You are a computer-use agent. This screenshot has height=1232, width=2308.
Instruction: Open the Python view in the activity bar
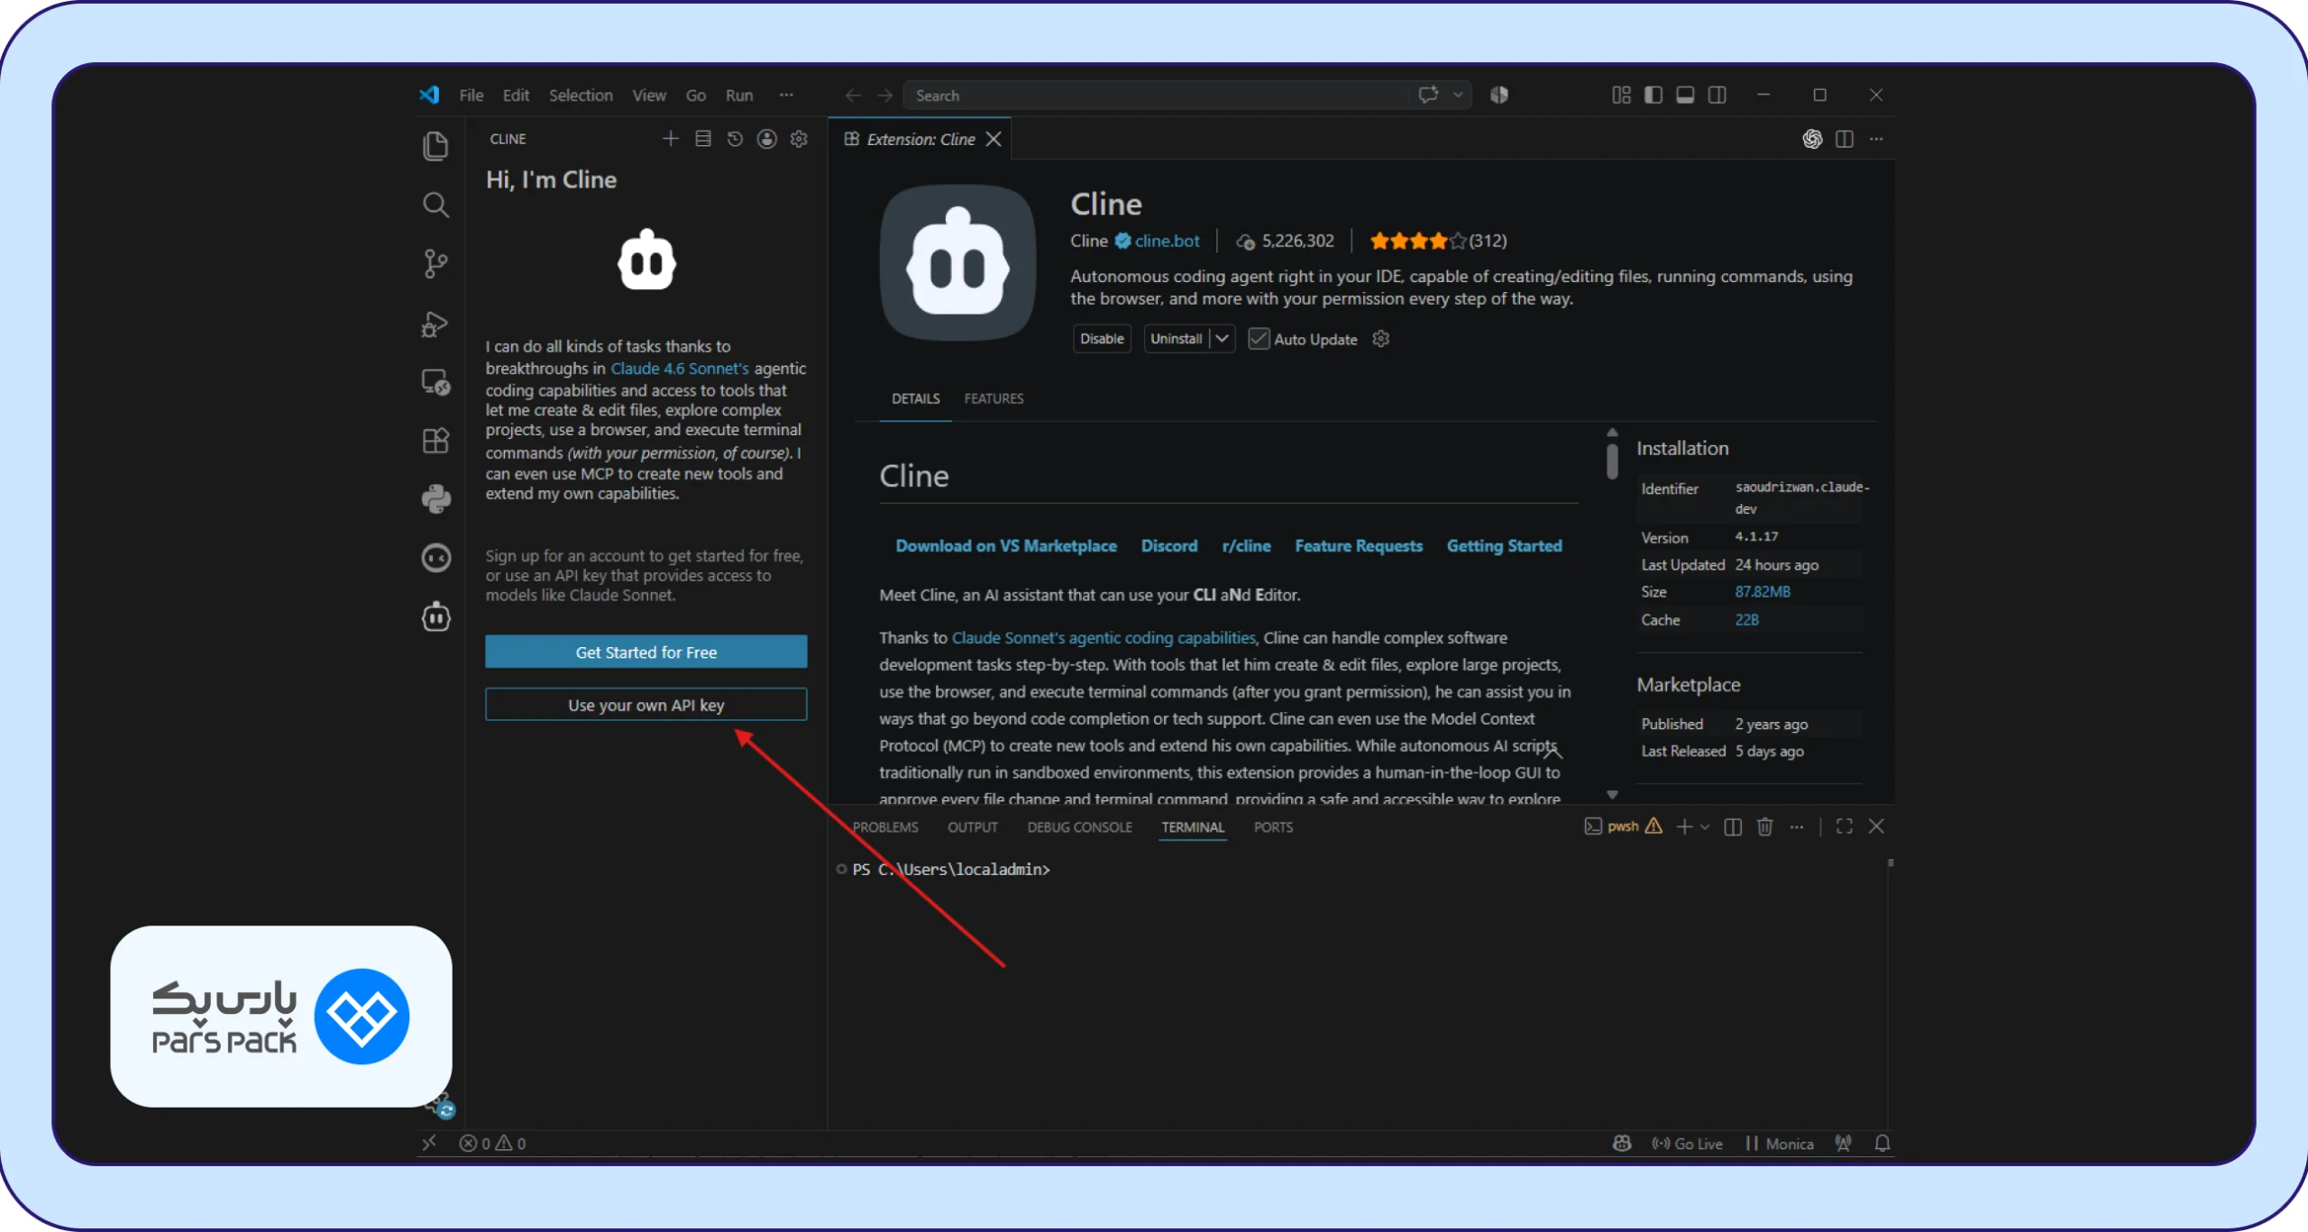point(435,499)
